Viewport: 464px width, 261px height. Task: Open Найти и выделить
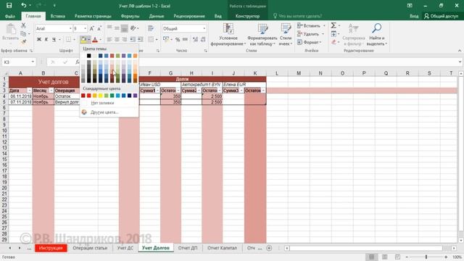[377, 34]
